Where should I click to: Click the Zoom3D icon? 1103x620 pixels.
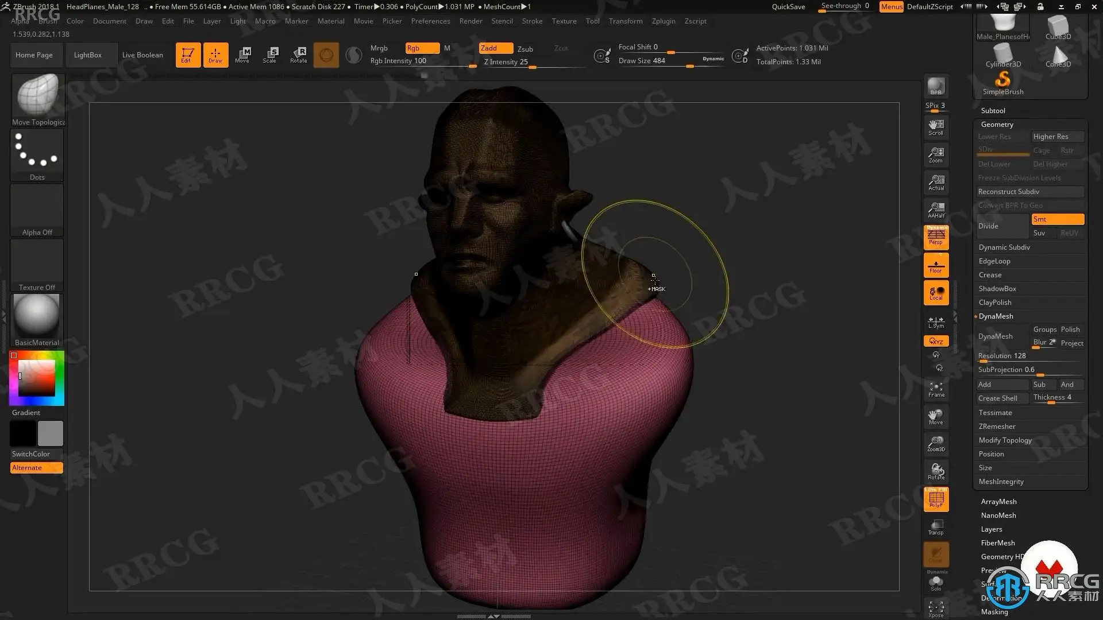pyautogui.click(x=936, y=444)
